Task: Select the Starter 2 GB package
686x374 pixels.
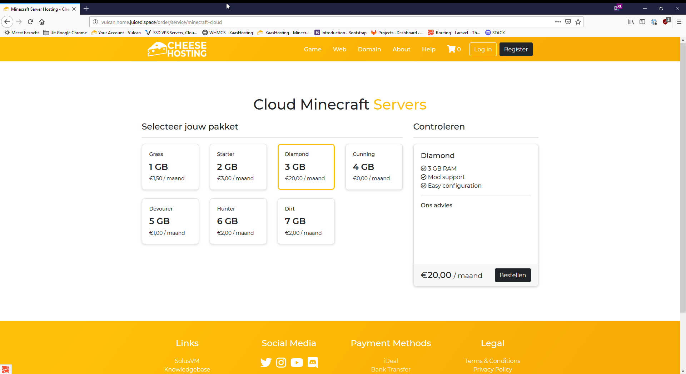Action: (x=238, y=167)
